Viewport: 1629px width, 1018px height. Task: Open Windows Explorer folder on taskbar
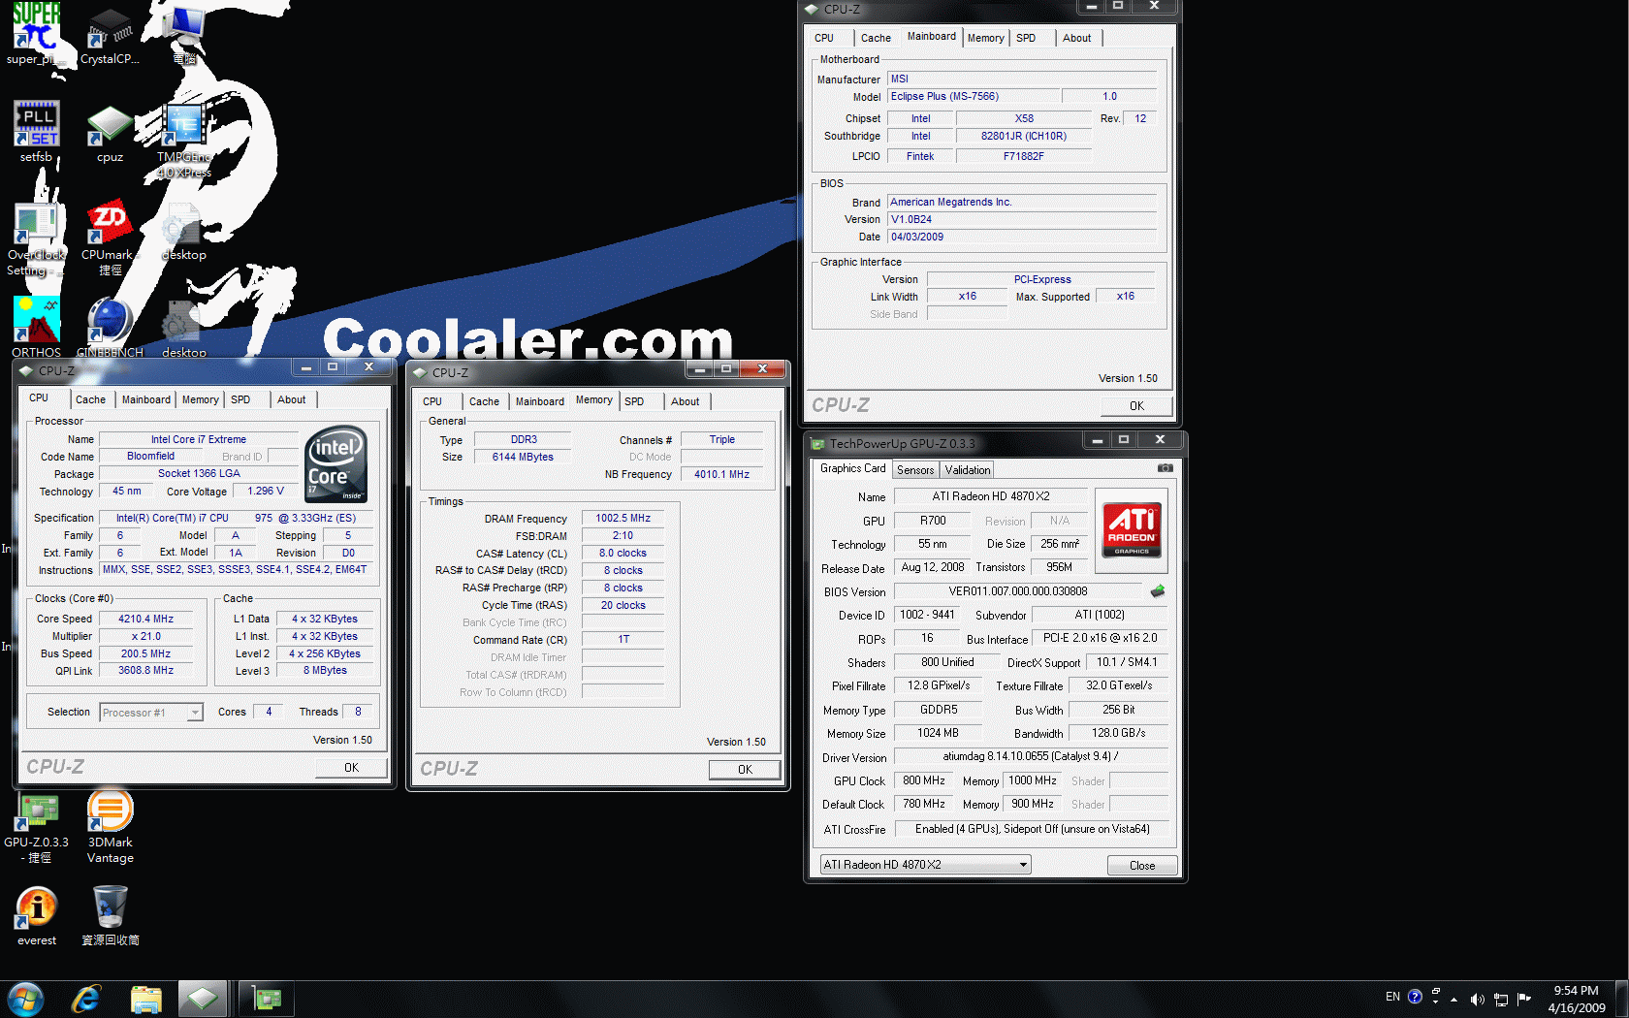[145, 999]
